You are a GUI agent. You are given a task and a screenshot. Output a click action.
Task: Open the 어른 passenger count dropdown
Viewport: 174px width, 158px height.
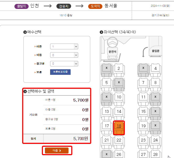tap(64, 46)
